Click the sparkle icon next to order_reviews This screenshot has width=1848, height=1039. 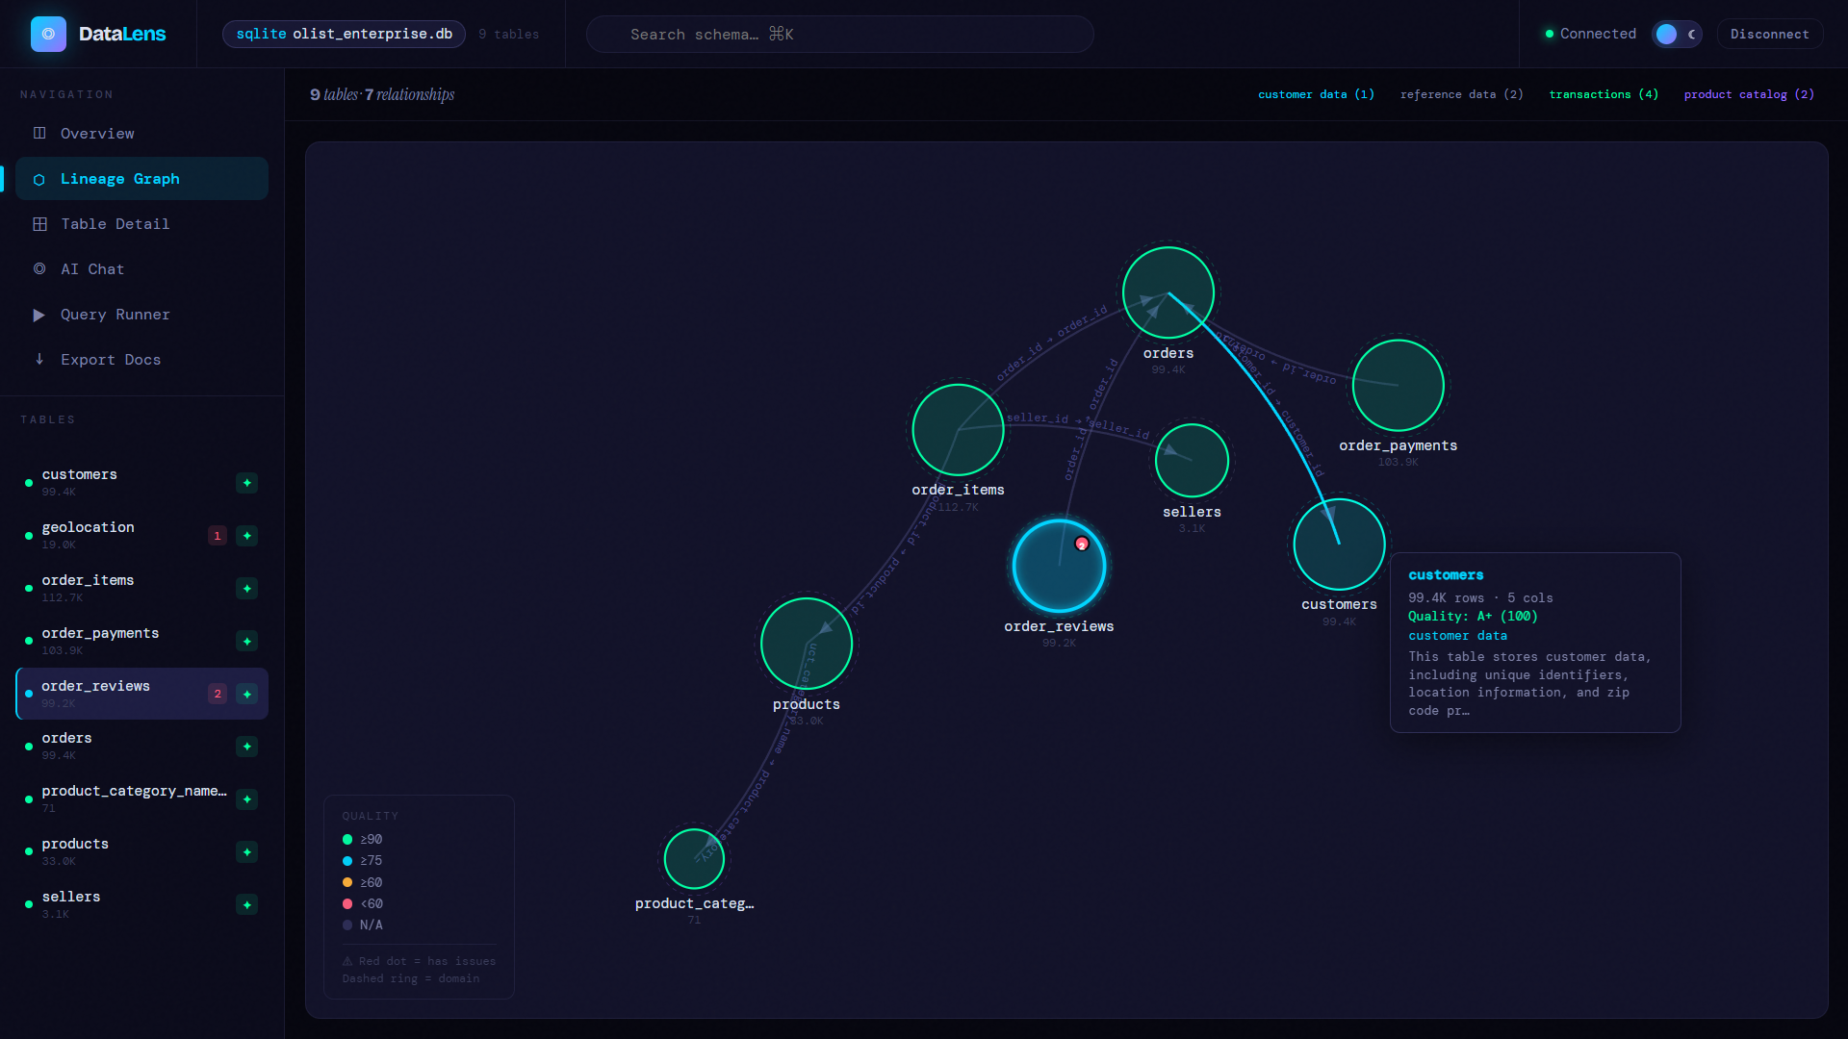click(247, 694)
